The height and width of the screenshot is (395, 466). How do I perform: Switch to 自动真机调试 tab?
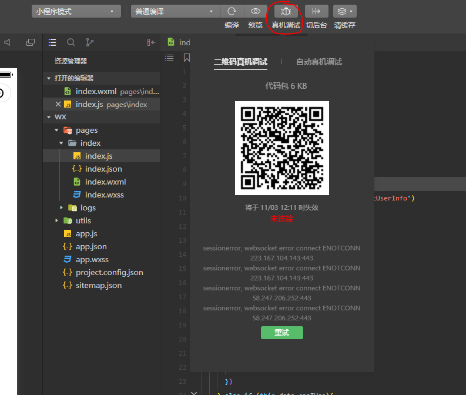point(319,62)
